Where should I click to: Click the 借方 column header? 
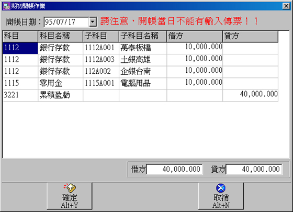click(195, 36)
